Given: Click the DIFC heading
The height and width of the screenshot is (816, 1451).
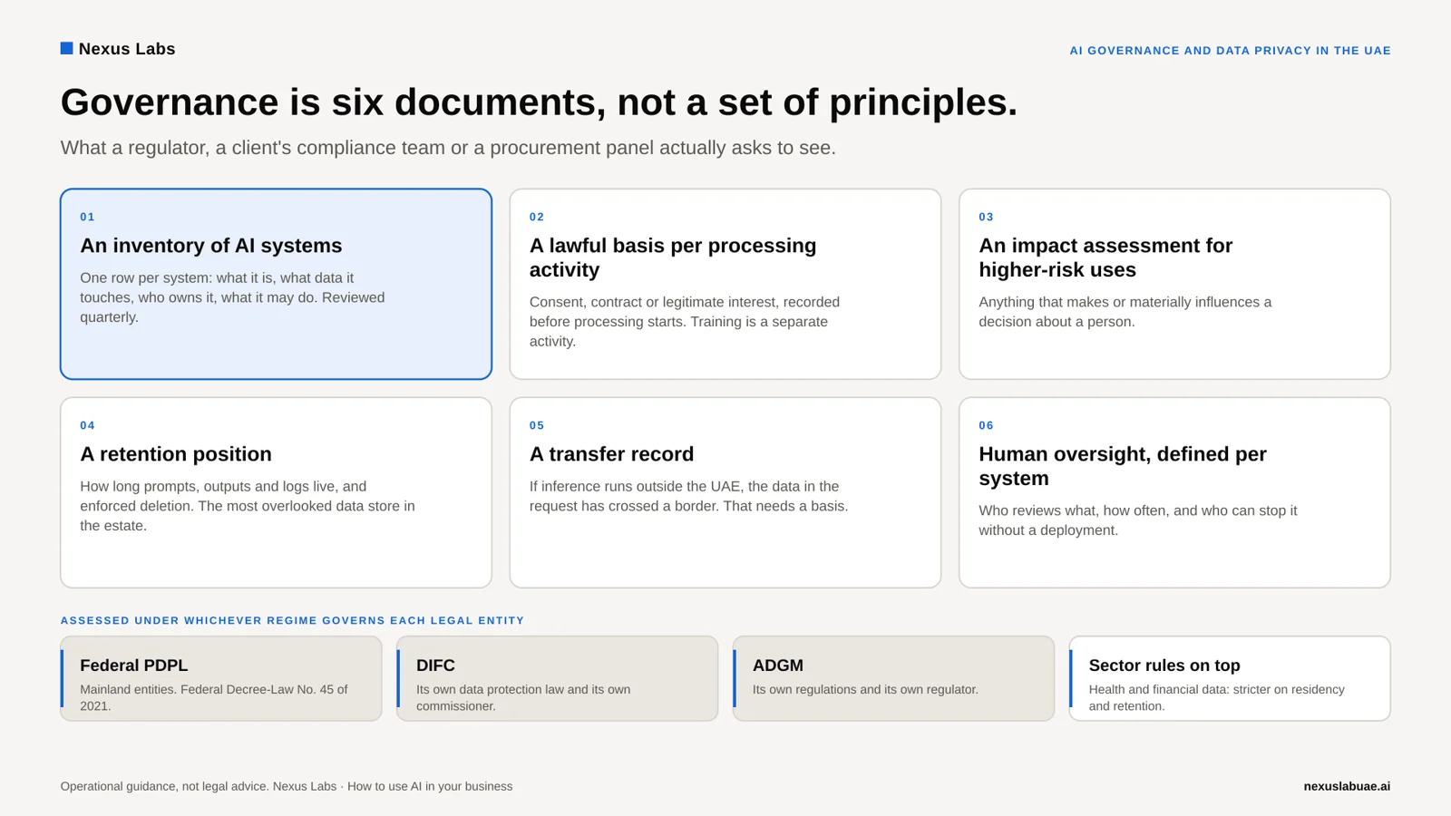Looking at the screenshot, I should point(435,665).
